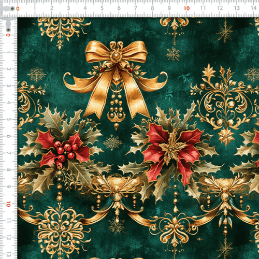Click the number 2 on the top ruler

pyautogui.click(x=52, y=8)
